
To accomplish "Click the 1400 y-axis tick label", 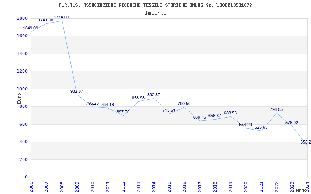I will pos(22,54).
